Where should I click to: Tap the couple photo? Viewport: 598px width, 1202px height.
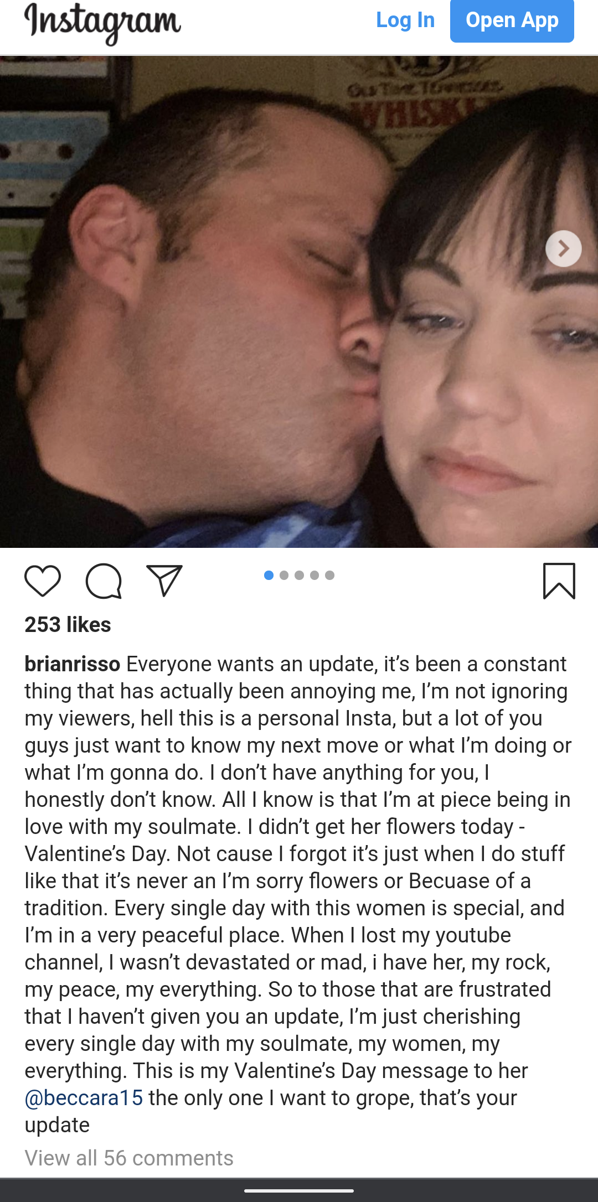(299, 302)
